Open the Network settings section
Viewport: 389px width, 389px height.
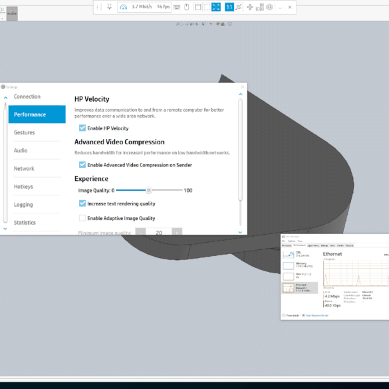[24, 168]
